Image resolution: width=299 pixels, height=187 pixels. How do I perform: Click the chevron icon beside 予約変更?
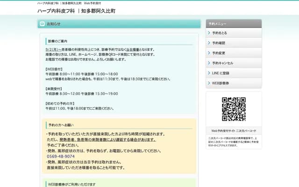[209, 53]
